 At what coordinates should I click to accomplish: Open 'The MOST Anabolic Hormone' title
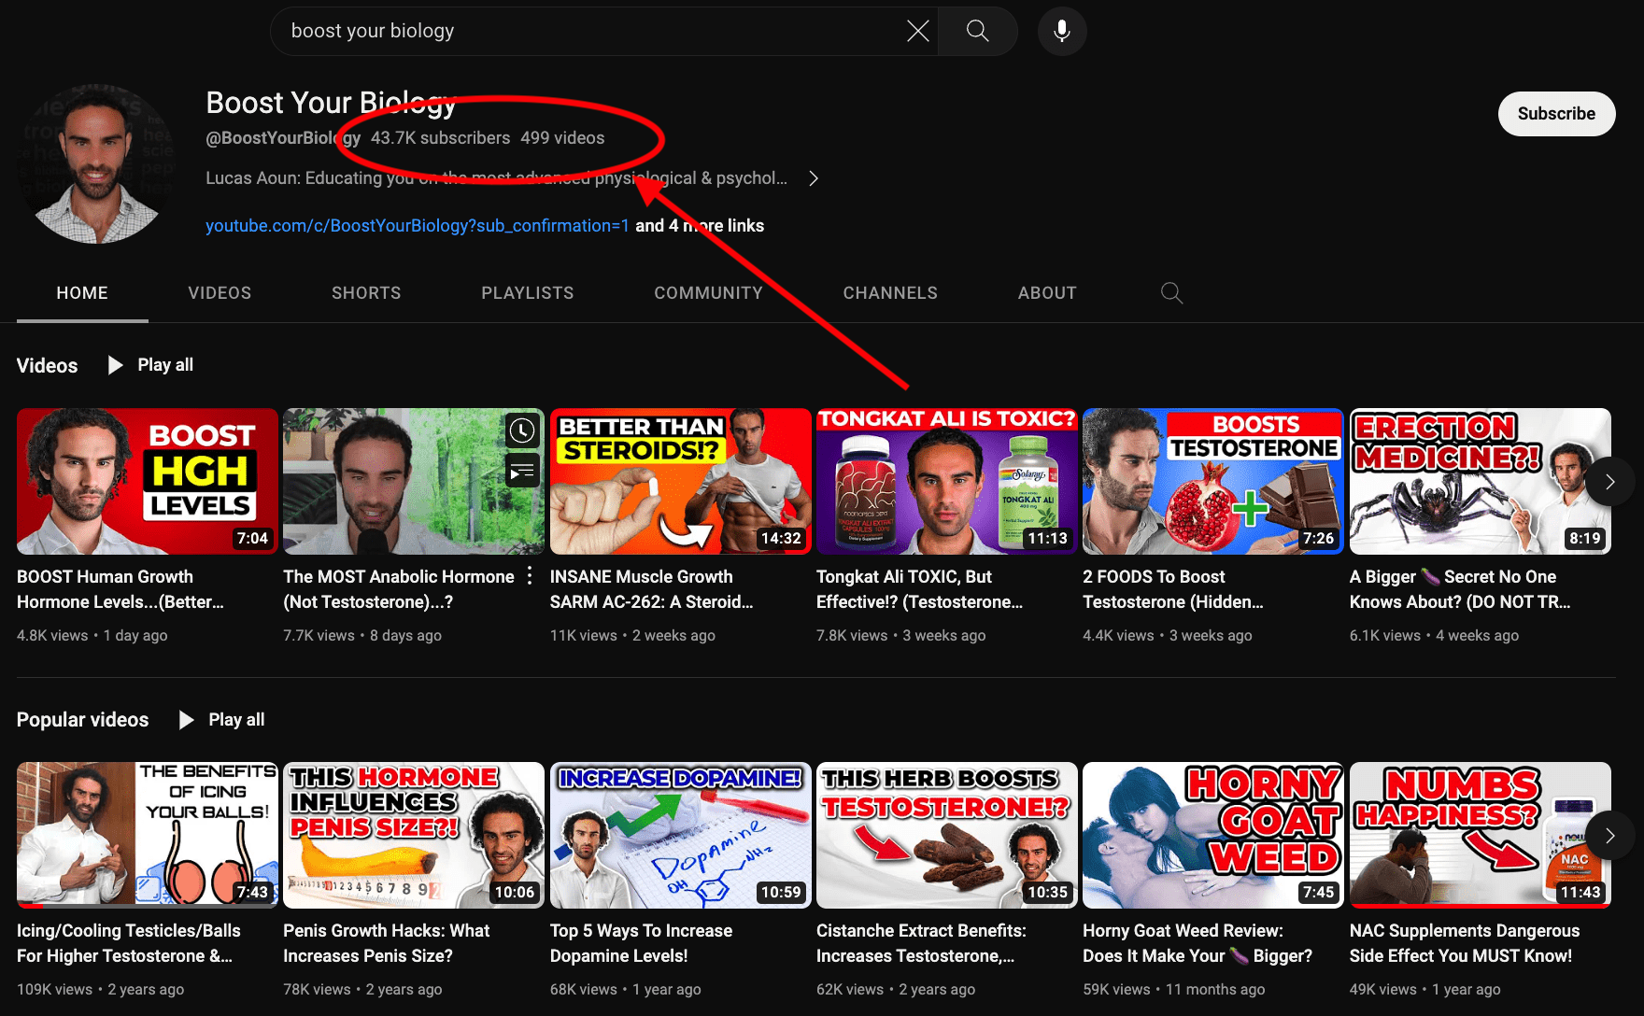(x=399, y=589)
